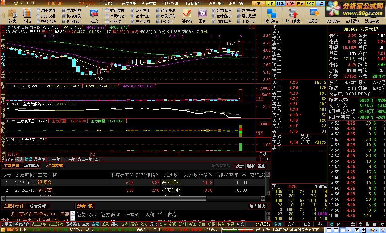Open 金融市场 toolbar link

221,10
